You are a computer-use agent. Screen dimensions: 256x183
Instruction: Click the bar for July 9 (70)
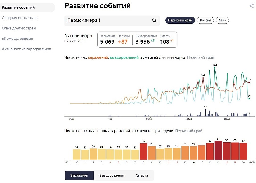(x=152, y=153)
